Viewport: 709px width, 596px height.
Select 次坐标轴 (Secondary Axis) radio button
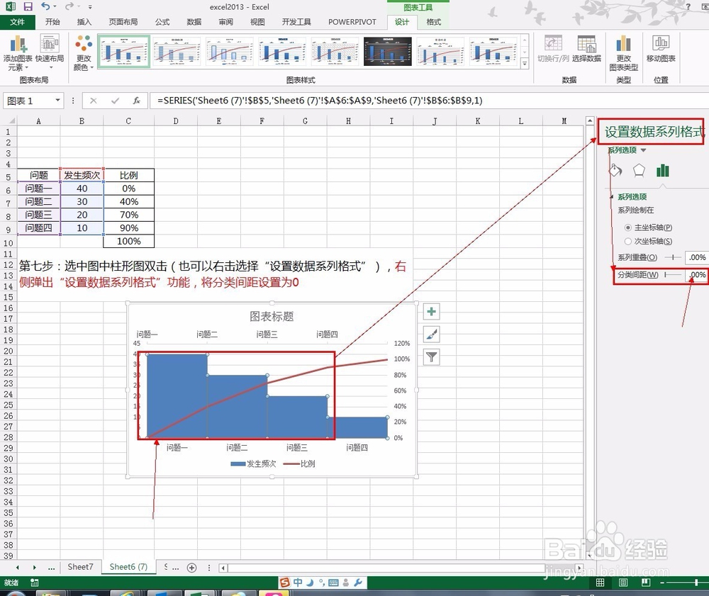(627, 241)
